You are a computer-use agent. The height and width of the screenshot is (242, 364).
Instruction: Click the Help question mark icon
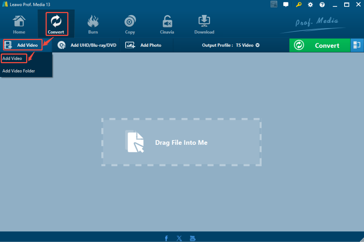(322, 4)
